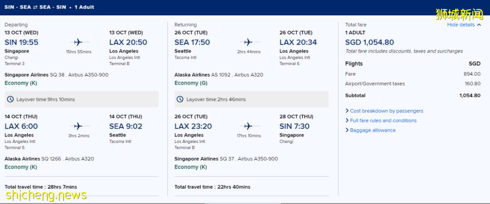Image resolution: width=490 pixels, height=204 pixels.
Task: Open the Baggage allowance section
Action: (x=372, y=130)
